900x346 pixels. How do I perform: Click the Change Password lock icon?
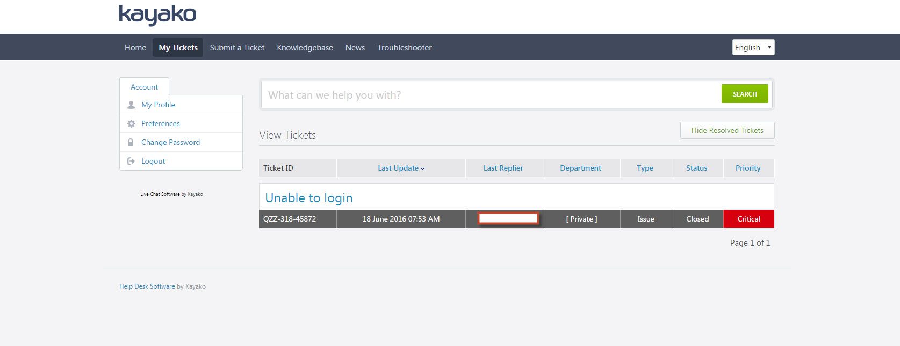131,143
